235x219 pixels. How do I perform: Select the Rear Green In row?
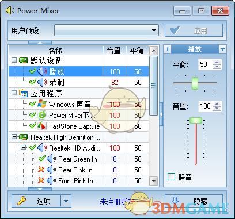(79, 159)
